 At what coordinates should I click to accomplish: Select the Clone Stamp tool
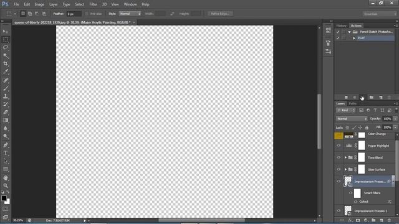[6, 96]
